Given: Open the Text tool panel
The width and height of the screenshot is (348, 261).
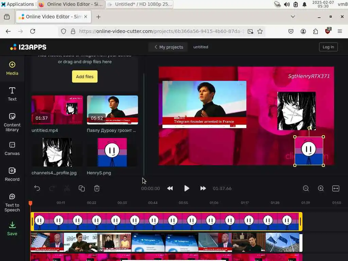Looking at the screenshot, I should click(12, 94).
